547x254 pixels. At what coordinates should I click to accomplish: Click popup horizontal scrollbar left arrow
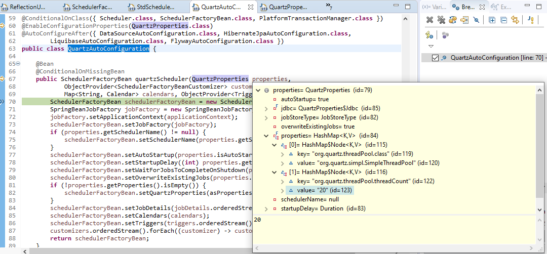coord(257,248)
